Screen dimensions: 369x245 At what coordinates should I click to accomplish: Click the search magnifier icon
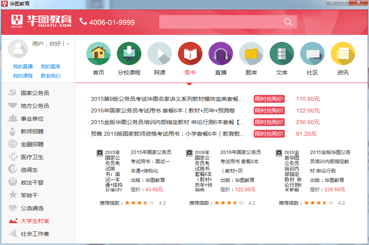point(288,22)
